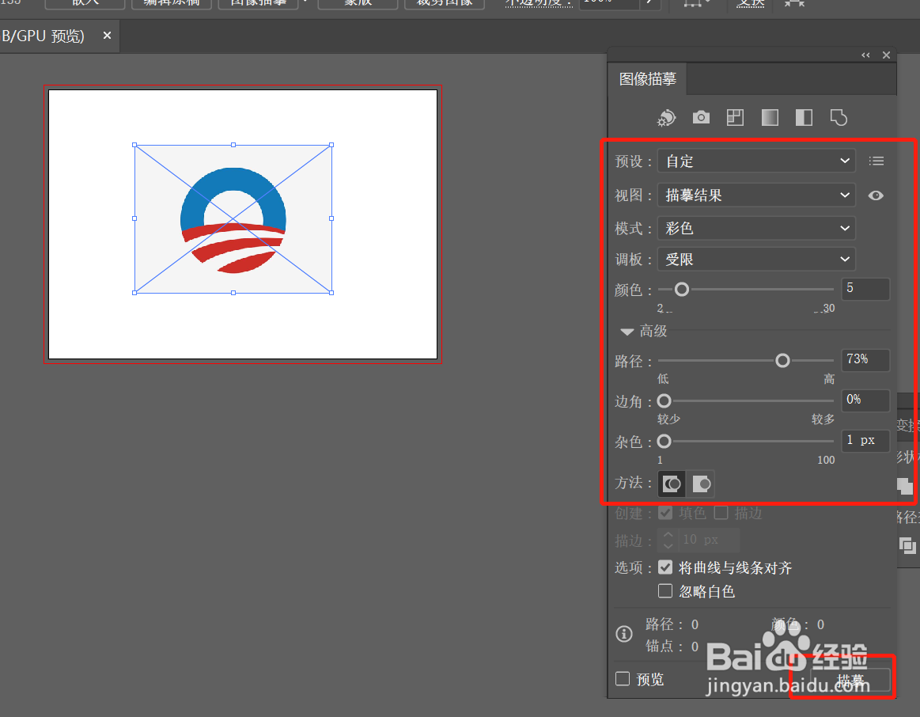Image resolution: width=920 pixels, height=717 pixels.
Task: Apply the High Color camera preset icon
Action: 701,117
